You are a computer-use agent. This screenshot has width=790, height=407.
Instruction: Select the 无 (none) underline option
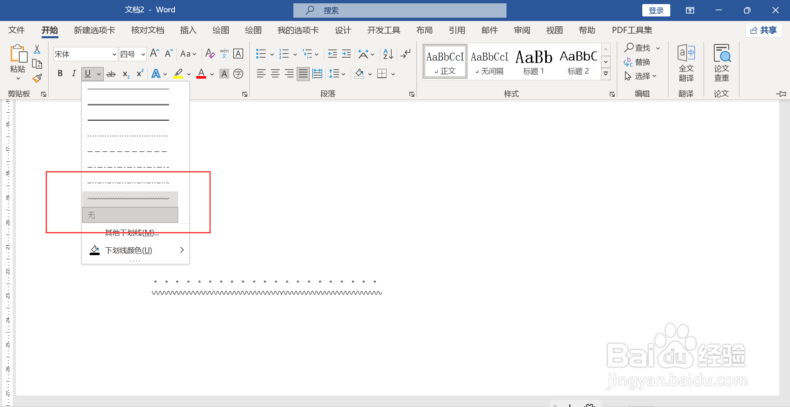pyautogui.click(x=130, y=215)
